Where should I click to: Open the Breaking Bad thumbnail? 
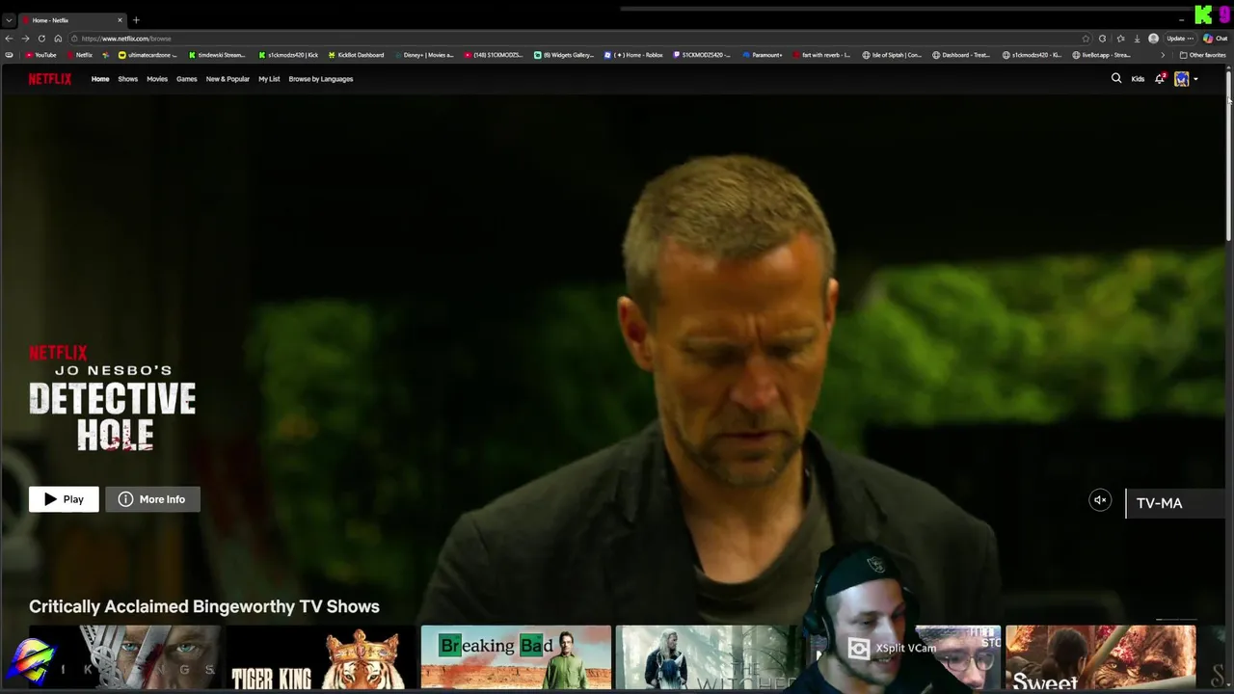pos(516,657)
